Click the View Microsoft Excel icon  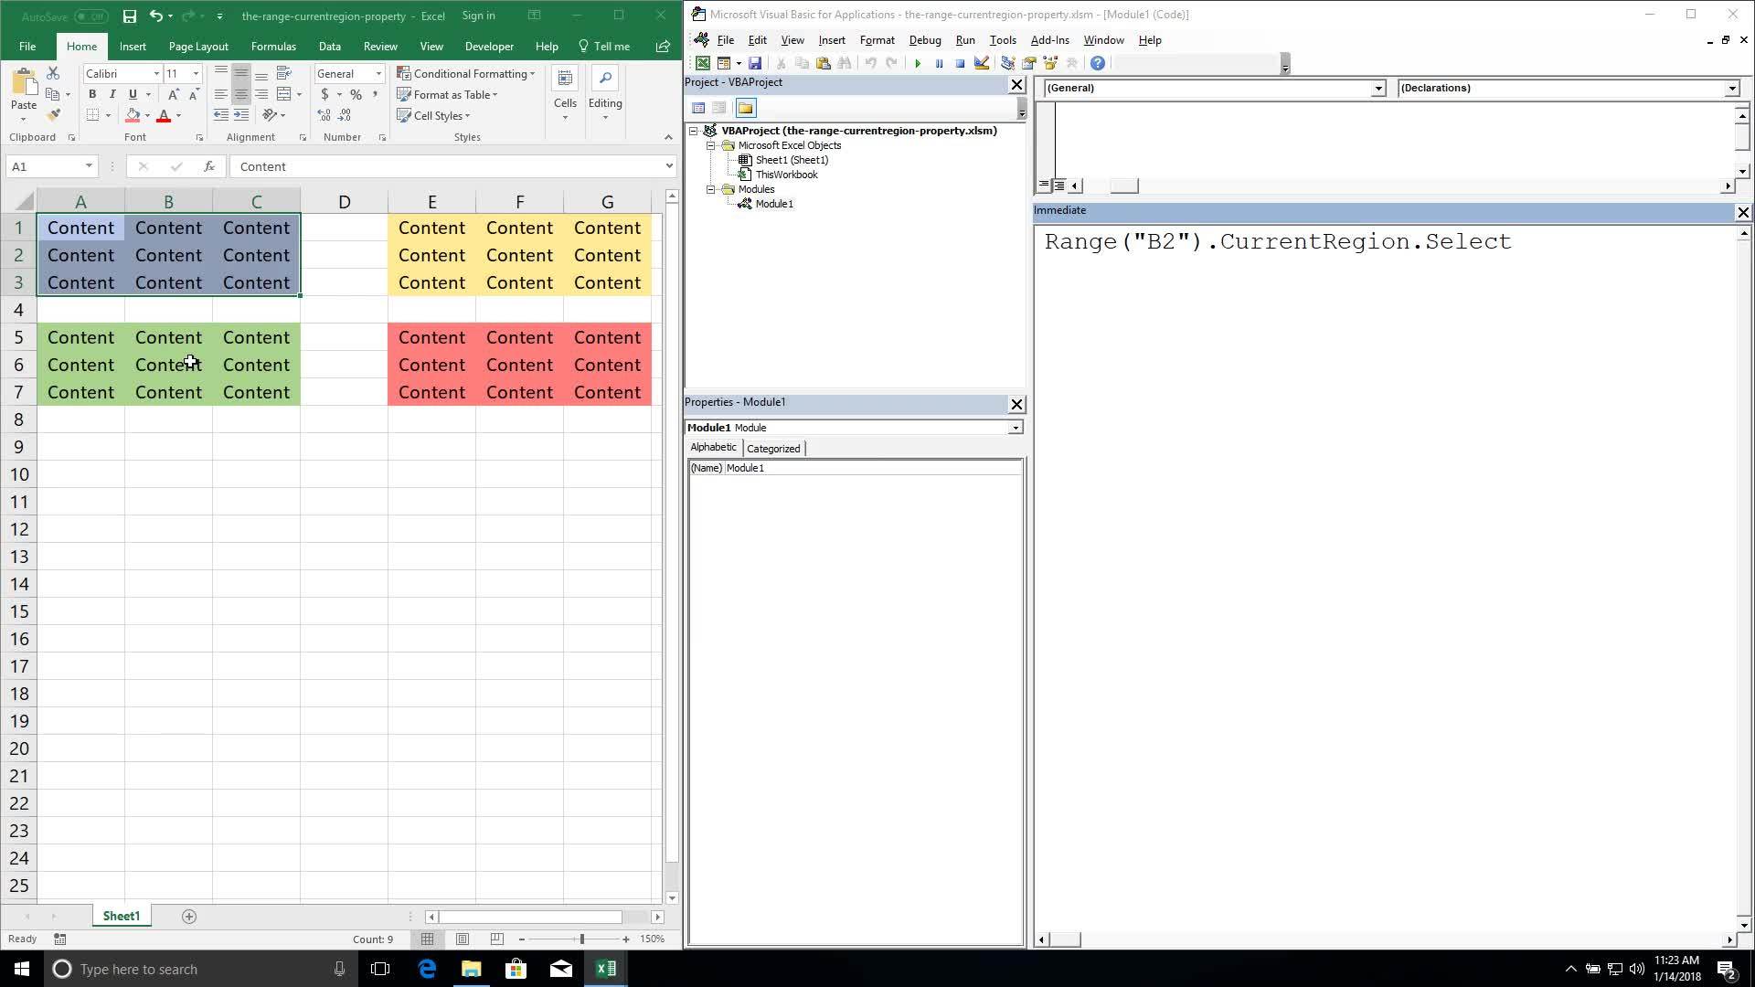point(702,63)
